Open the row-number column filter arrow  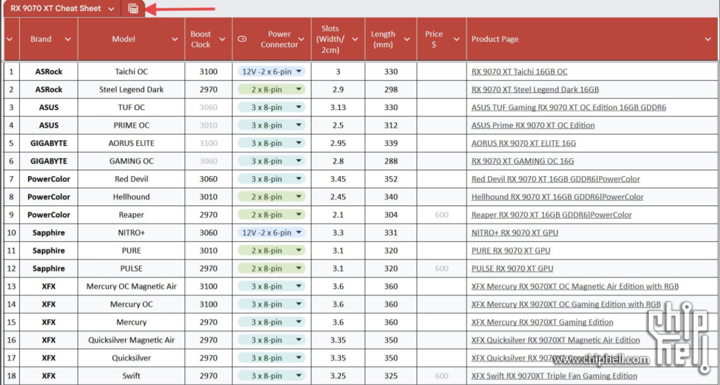(10, 40)
